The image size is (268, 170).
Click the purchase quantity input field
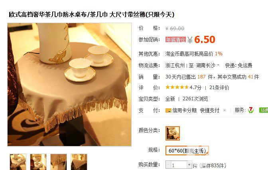coord(179,165)
